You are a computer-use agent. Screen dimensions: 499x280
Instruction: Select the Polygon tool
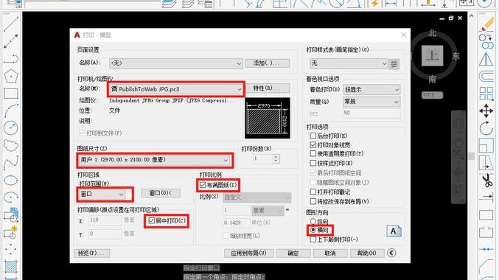coord(11,77)
